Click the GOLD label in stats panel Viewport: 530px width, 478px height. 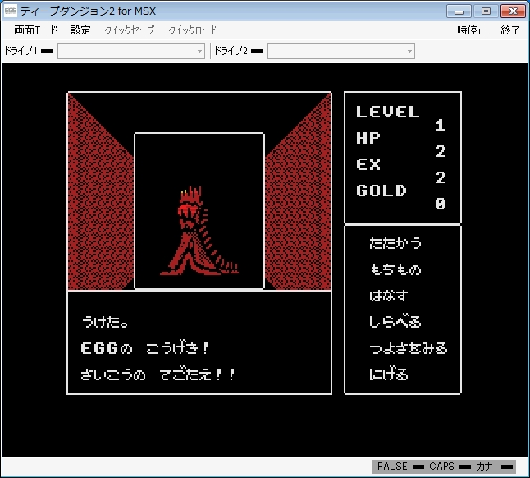382,191
